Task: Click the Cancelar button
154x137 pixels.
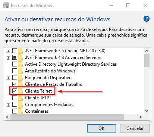Action: click(135, 128)
